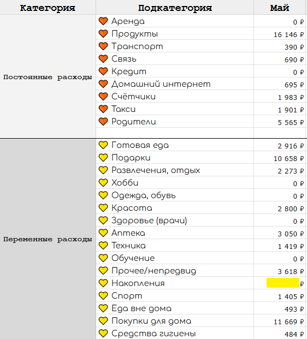Select the Подарки amount 10 658 ₽
307x339 pixels.
pos(288,158)
